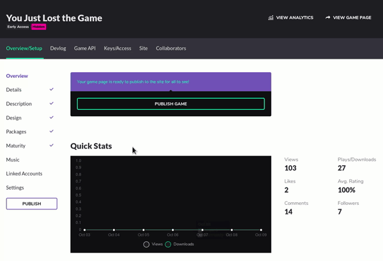The width and height of the screenshot is (383, 261).
Task: Click the Design completion checkmark
Action: tap(52, 117)
